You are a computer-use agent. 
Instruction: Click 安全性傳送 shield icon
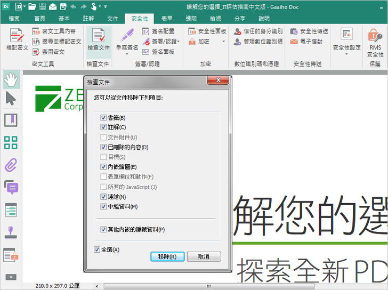294,31
